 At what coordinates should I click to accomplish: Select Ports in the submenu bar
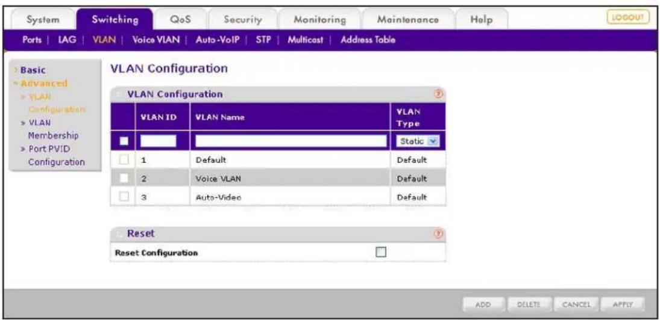(31, 40)
